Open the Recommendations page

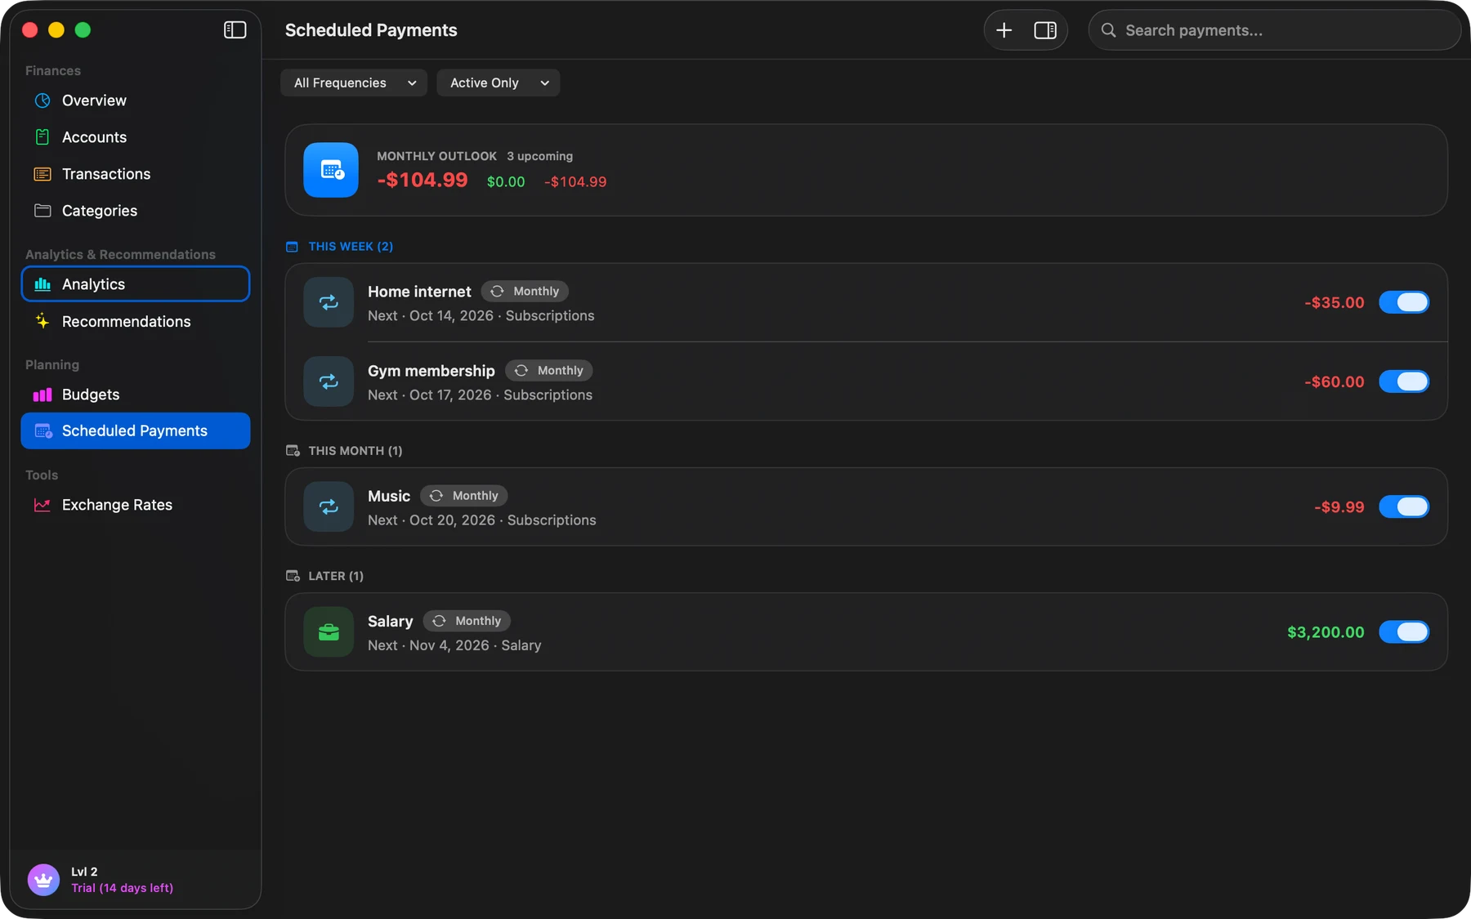tap(136, 321)
